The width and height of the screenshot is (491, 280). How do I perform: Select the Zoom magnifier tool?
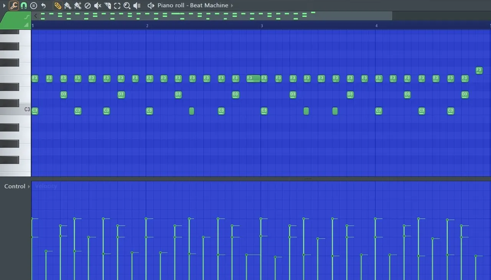[127, 5]
